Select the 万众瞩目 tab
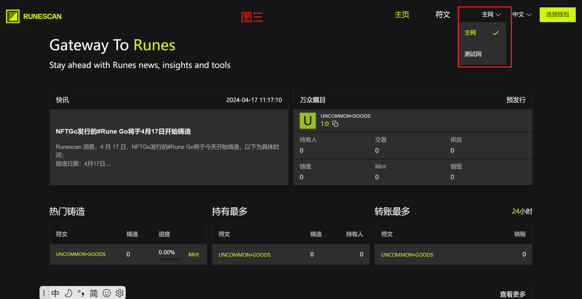The image size is (582, 299). coord(313,100)
